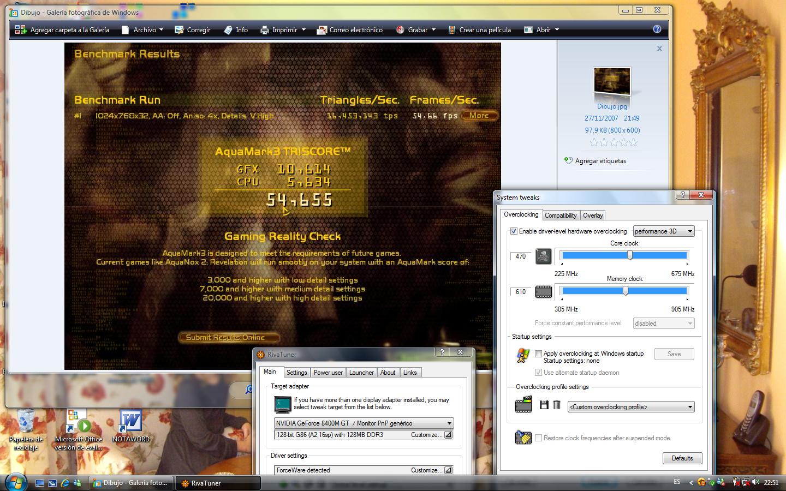
Task: Select the Overclocking tab
Action: [521, 214]
